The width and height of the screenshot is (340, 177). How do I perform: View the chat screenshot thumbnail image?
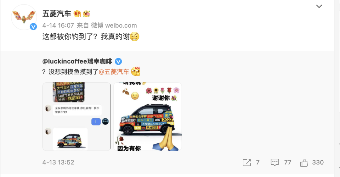point(76,117)
